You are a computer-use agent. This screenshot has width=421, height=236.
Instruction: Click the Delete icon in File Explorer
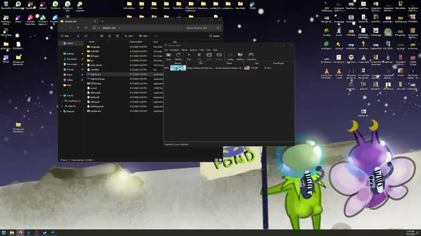click(117, 36)
